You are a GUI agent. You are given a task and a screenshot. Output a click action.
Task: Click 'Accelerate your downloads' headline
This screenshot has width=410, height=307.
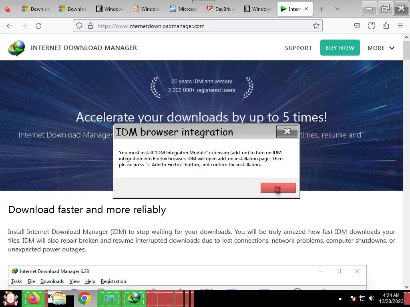click(201, 117)
